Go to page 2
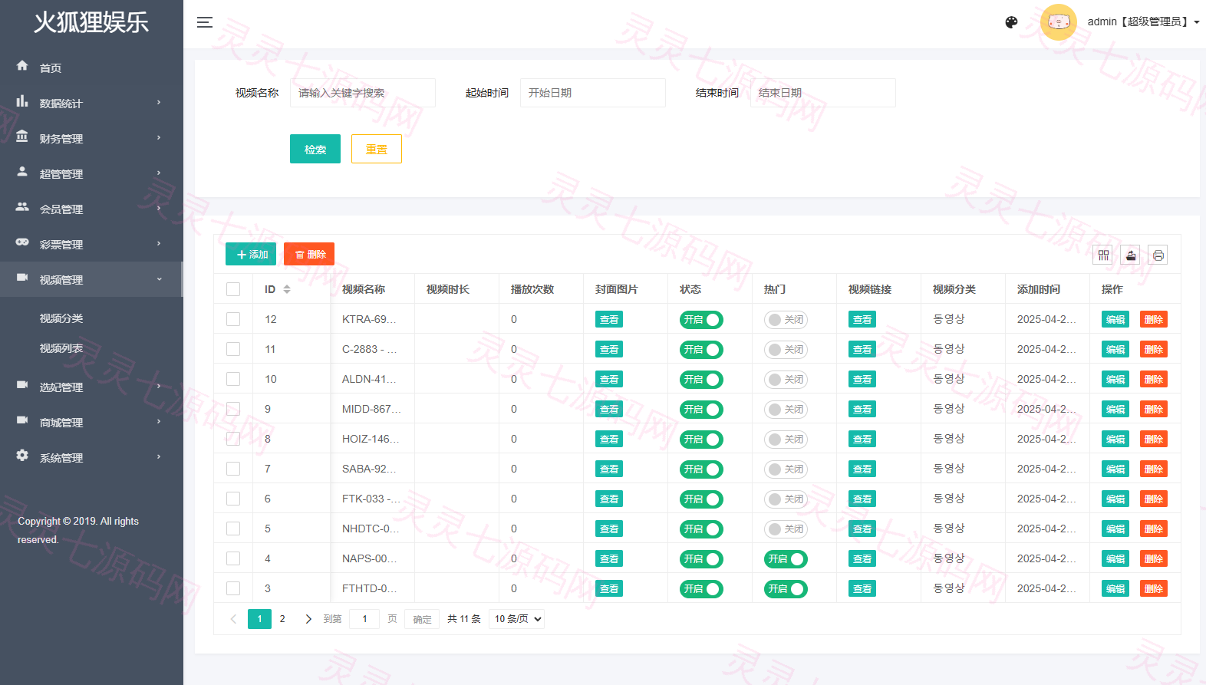1206x685 pixels. (x=282, y=619)
